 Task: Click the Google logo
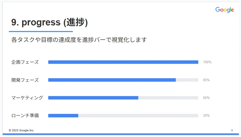pyautogui.click(x=225, y=10)
